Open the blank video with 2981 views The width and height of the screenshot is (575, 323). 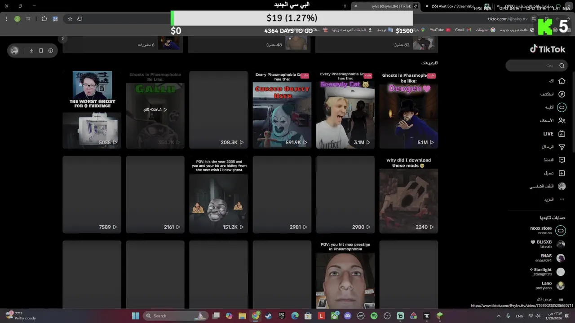pos(282,194)
